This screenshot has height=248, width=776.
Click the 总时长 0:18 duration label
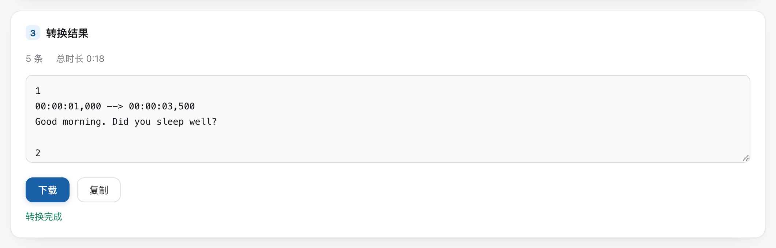[x=80, y=59]
